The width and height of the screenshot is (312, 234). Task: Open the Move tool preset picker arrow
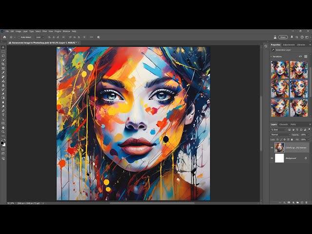coord(15,37)
